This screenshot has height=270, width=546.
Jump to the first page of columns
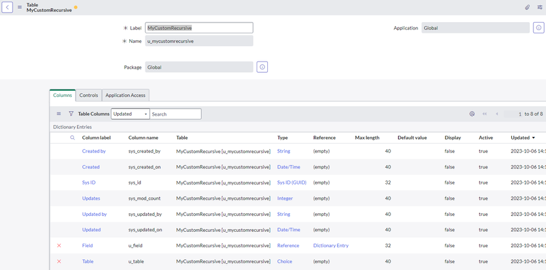(x=484, y=114)
